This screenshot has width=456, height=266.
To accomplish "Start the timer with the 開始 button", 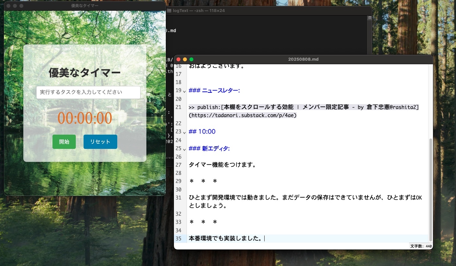I will (x=64, y=142).
